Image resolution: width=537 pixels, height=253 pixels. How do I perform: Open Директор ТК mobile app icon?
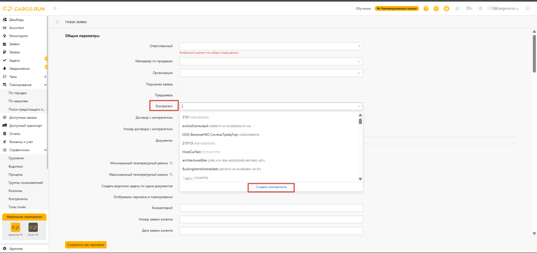(15, 228)
